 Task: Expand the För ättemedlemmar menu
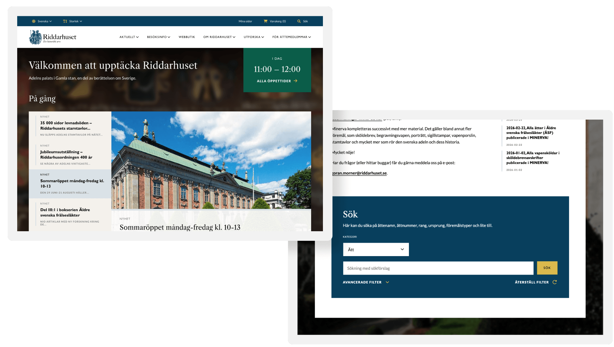[x=291, y=37]
